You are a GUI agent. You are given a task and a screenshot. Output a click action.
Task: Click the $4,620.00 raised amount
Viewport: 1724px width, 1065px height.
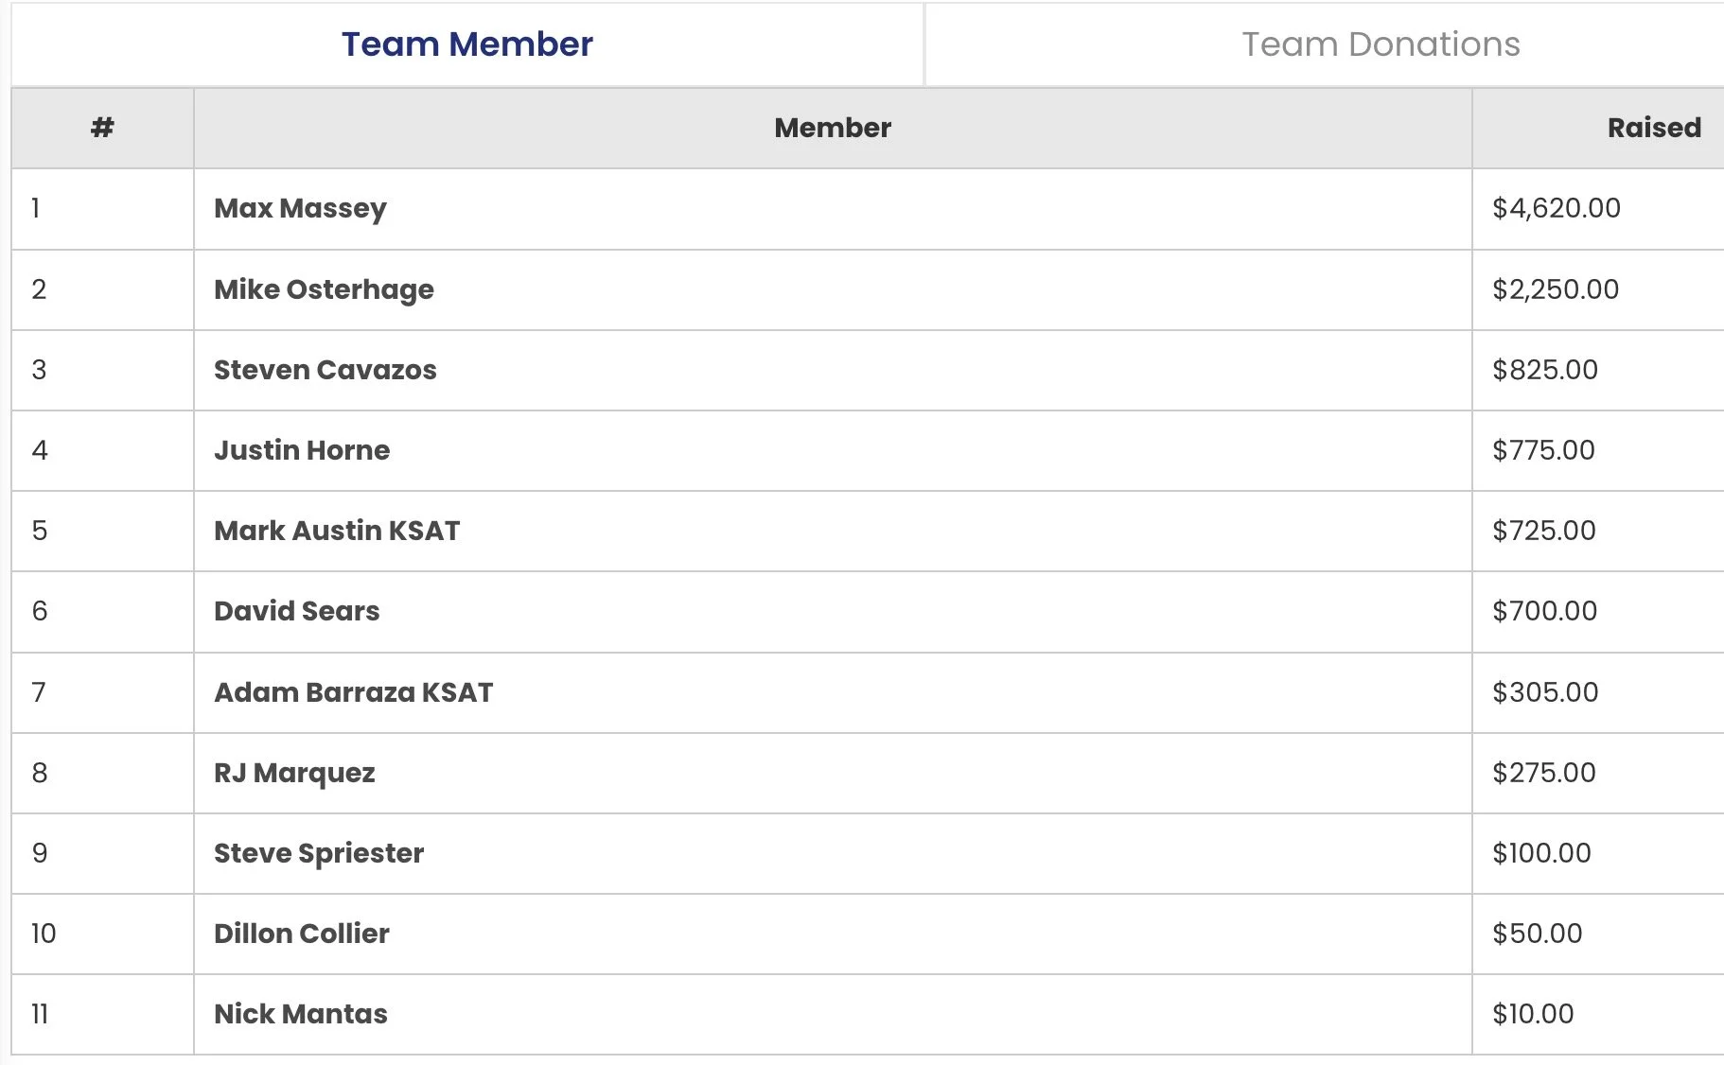tap(1557, 208)
